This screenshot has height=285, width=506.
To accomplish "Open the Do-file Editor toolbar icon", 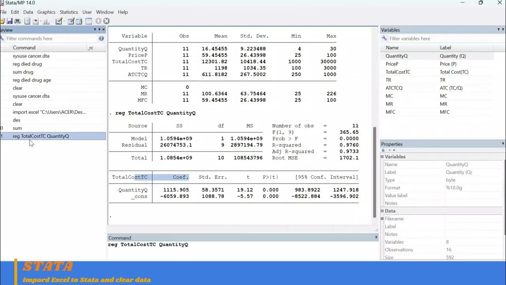I will click(x=59, y=21).
